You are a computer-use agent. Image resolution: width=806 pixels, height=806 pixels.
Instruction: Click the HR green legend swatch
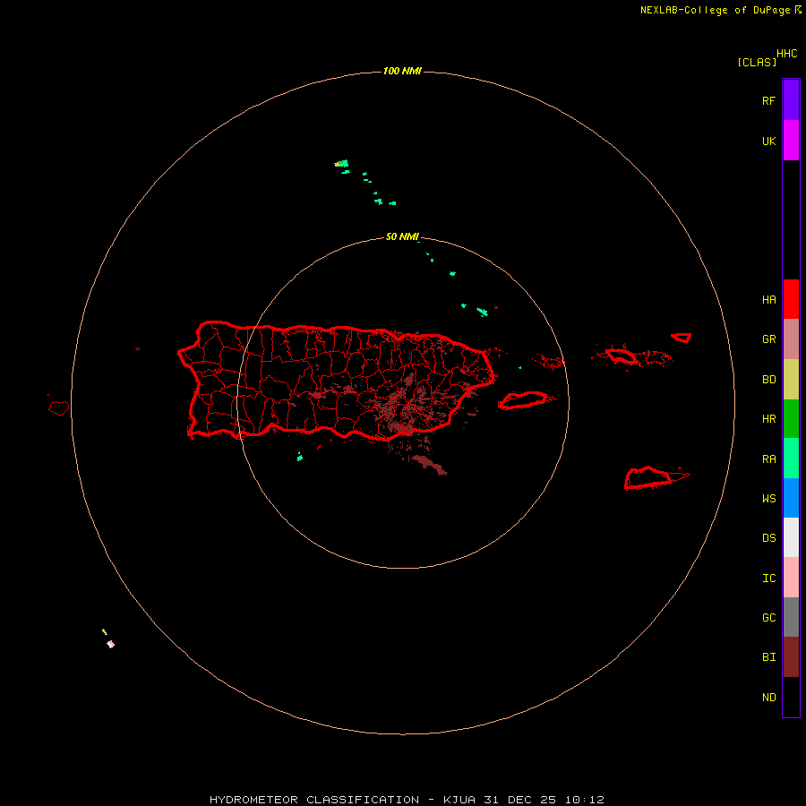click(x=791, y=419)
